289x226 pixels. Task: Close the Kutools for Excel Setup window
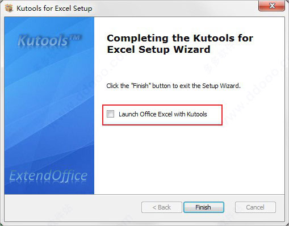(271, 6)
